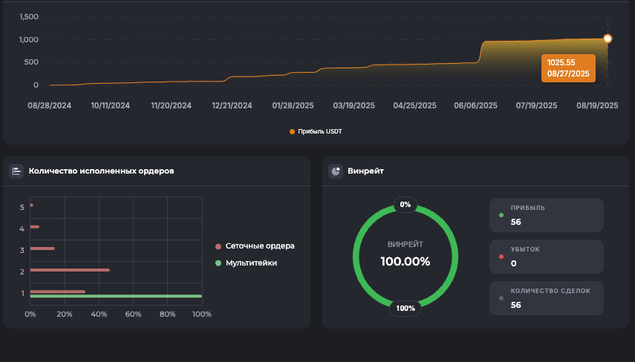Toggle the Мультитейки legend item

click(x=246, y=263)
